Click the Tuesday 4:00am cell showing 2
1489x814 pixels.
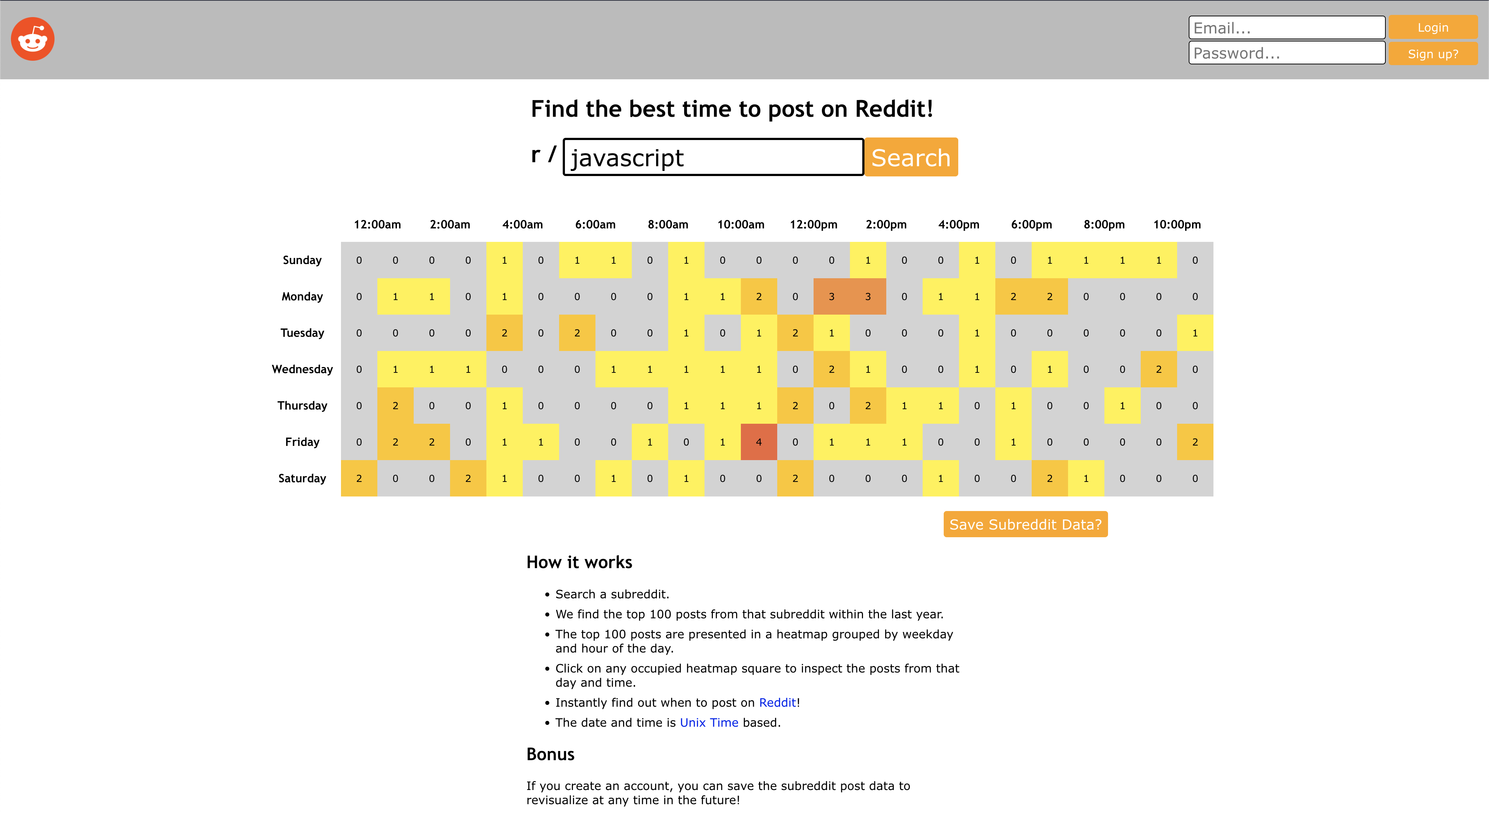pos(505,333)
